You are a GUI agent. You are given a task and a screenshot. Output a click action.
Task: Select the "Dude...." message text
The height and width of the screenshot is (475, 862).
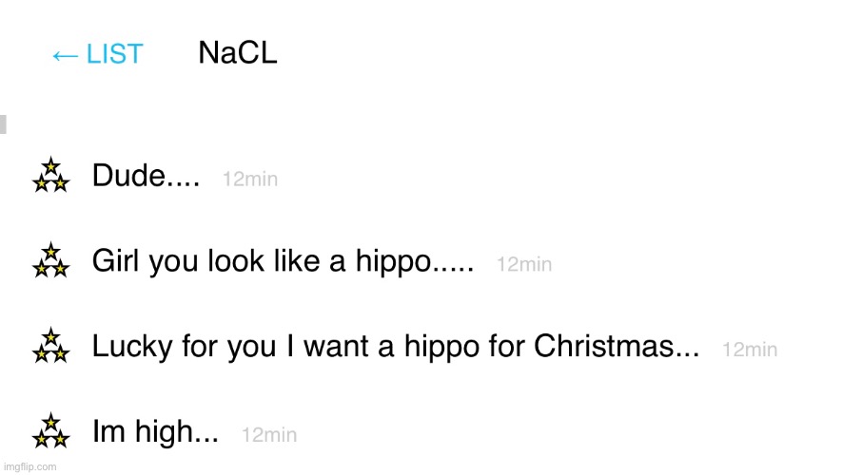pos(146,177)
